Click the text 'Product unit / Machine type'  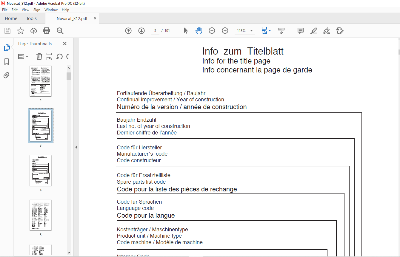(x=149, y=236)
